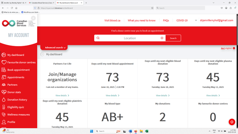Click the Eligibility quiz sidebar icon

click(x=4, y=107)
